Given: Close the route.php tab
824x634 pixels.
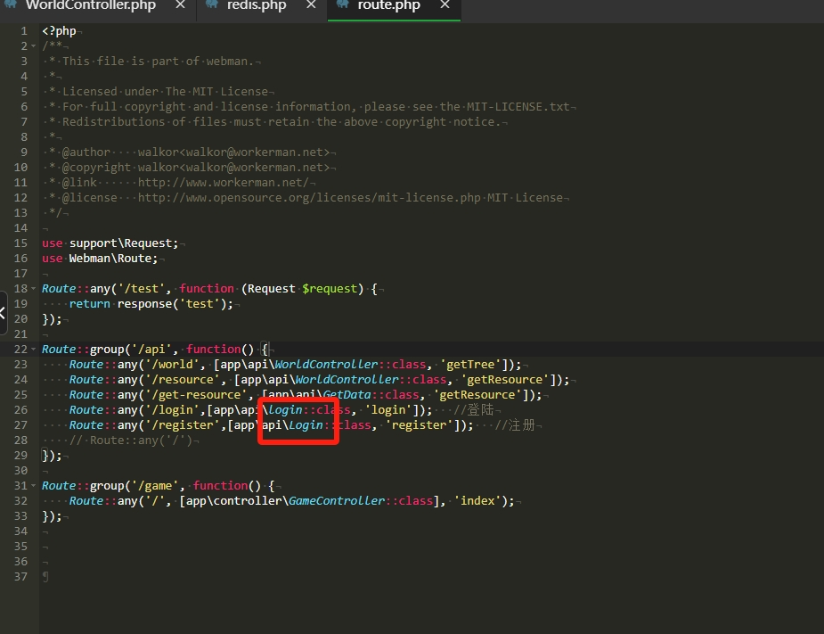Looking at the screenshot, I should [x=445, y=4].
